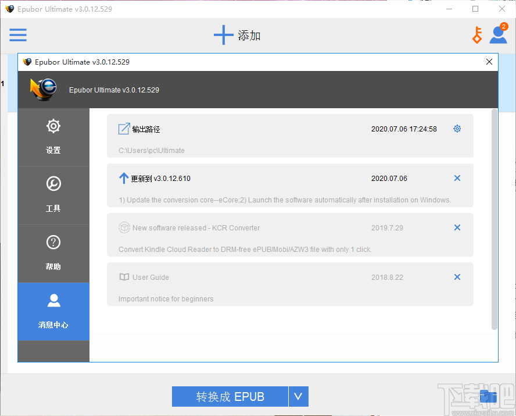The height and width of the screenshot is (416, 516).
Task: Select the Tools (工具) sidebar icon
Action: (53, 195)
